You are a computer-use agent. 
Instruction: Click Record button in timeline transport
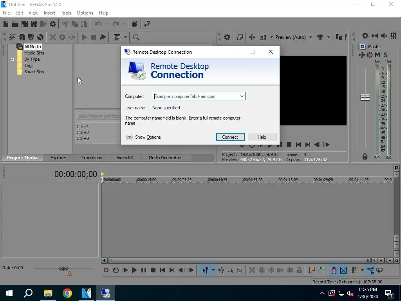[106, 270]
